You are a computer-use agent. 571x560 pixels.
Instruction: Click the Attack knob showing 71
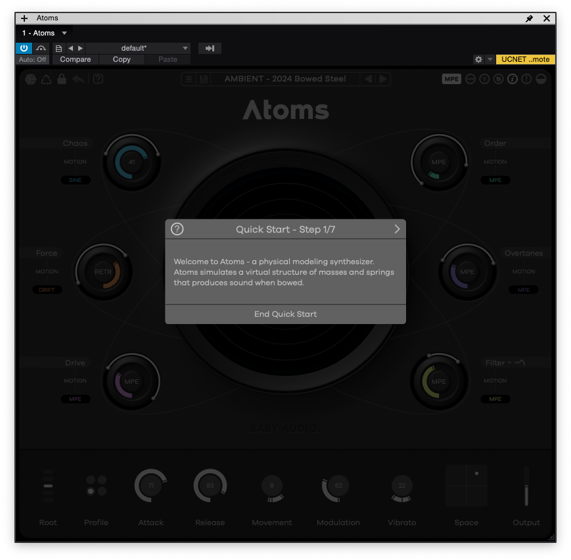(150, 486)
